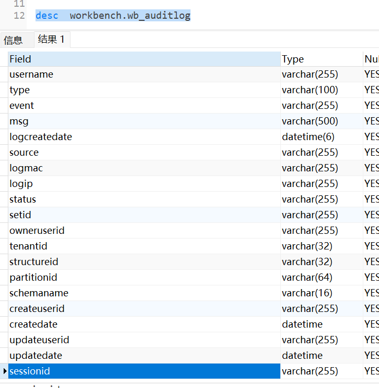This screenshot has width=379, height=388.
Task: Select the logip field cell
Action: pyautogui.click(x=145, y=184)
